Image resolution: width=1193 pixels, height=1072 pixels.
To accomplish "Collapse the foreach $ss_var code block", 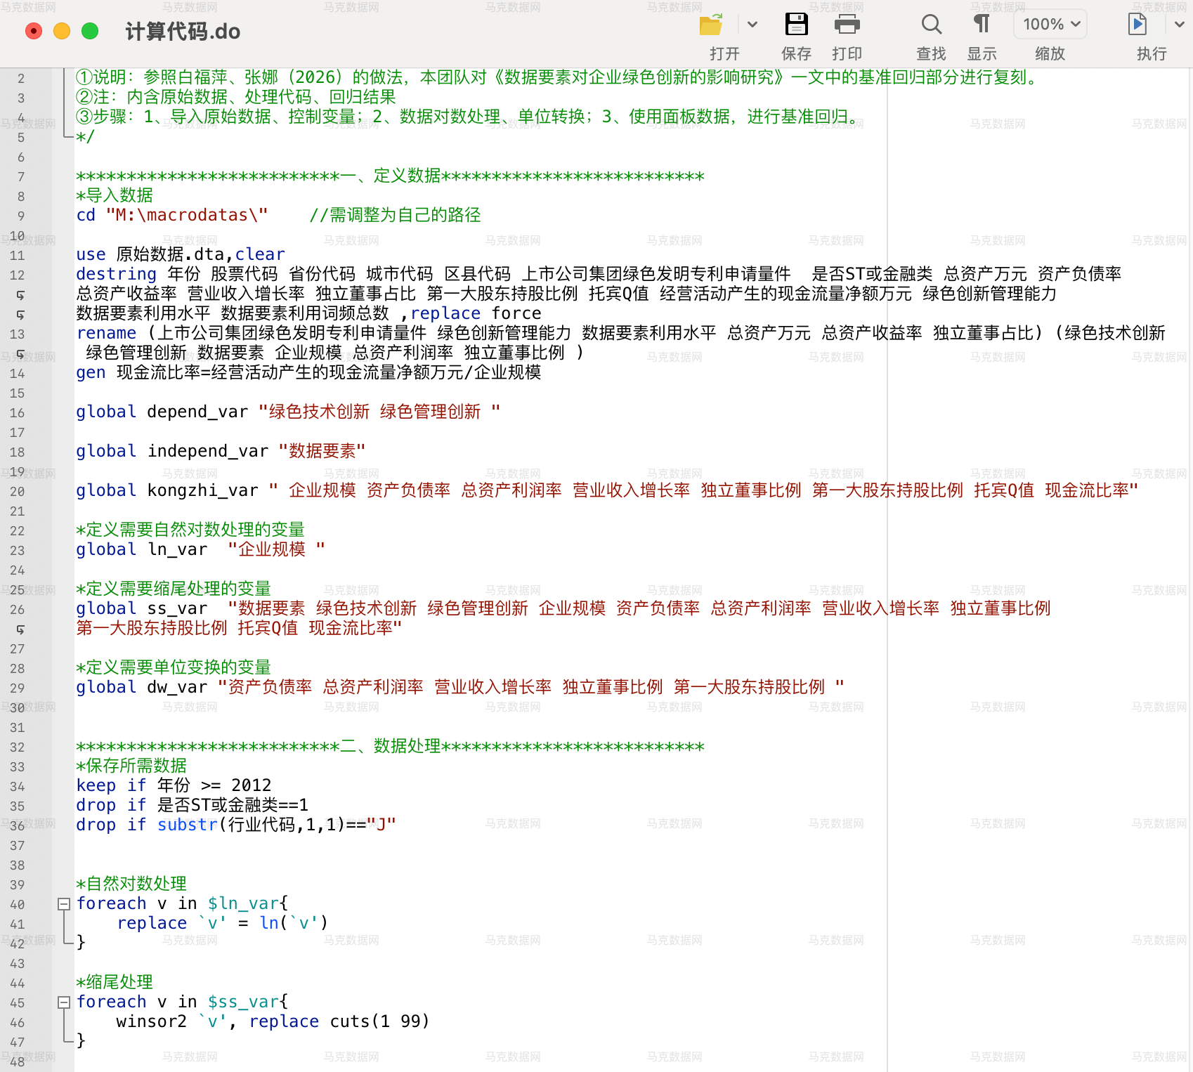I will pyautogui.click(x=64, y=1002).
